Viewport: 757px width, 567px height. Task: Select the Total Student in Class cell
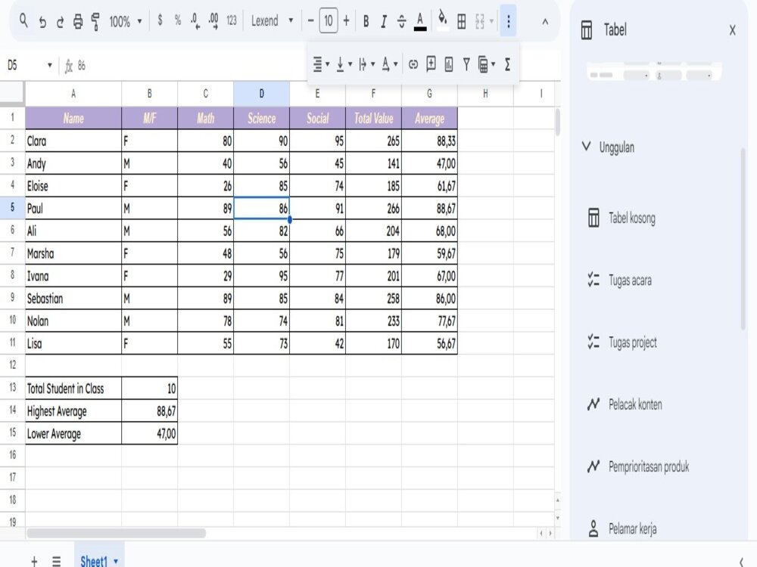[73, 388]
